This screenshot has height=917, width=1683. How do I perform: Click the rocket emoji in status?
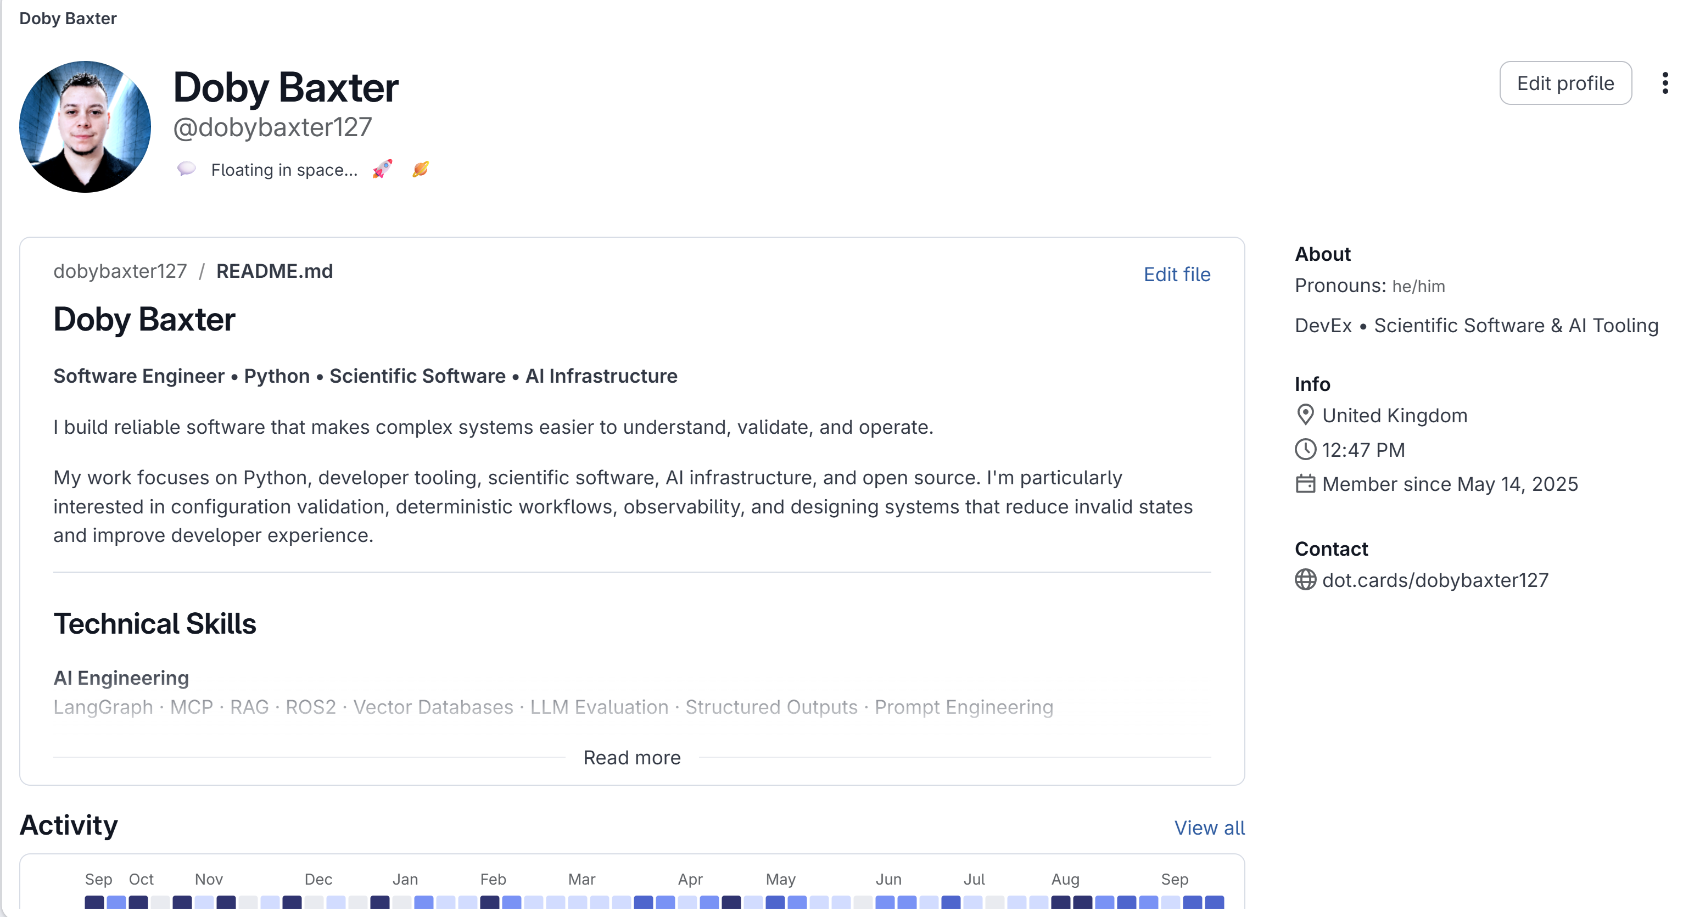point(382,169)
